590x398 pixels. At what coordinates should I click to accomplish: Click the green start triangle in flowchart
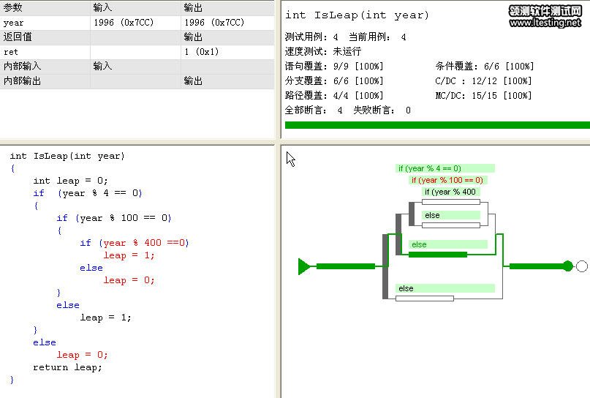pos(304,266)
